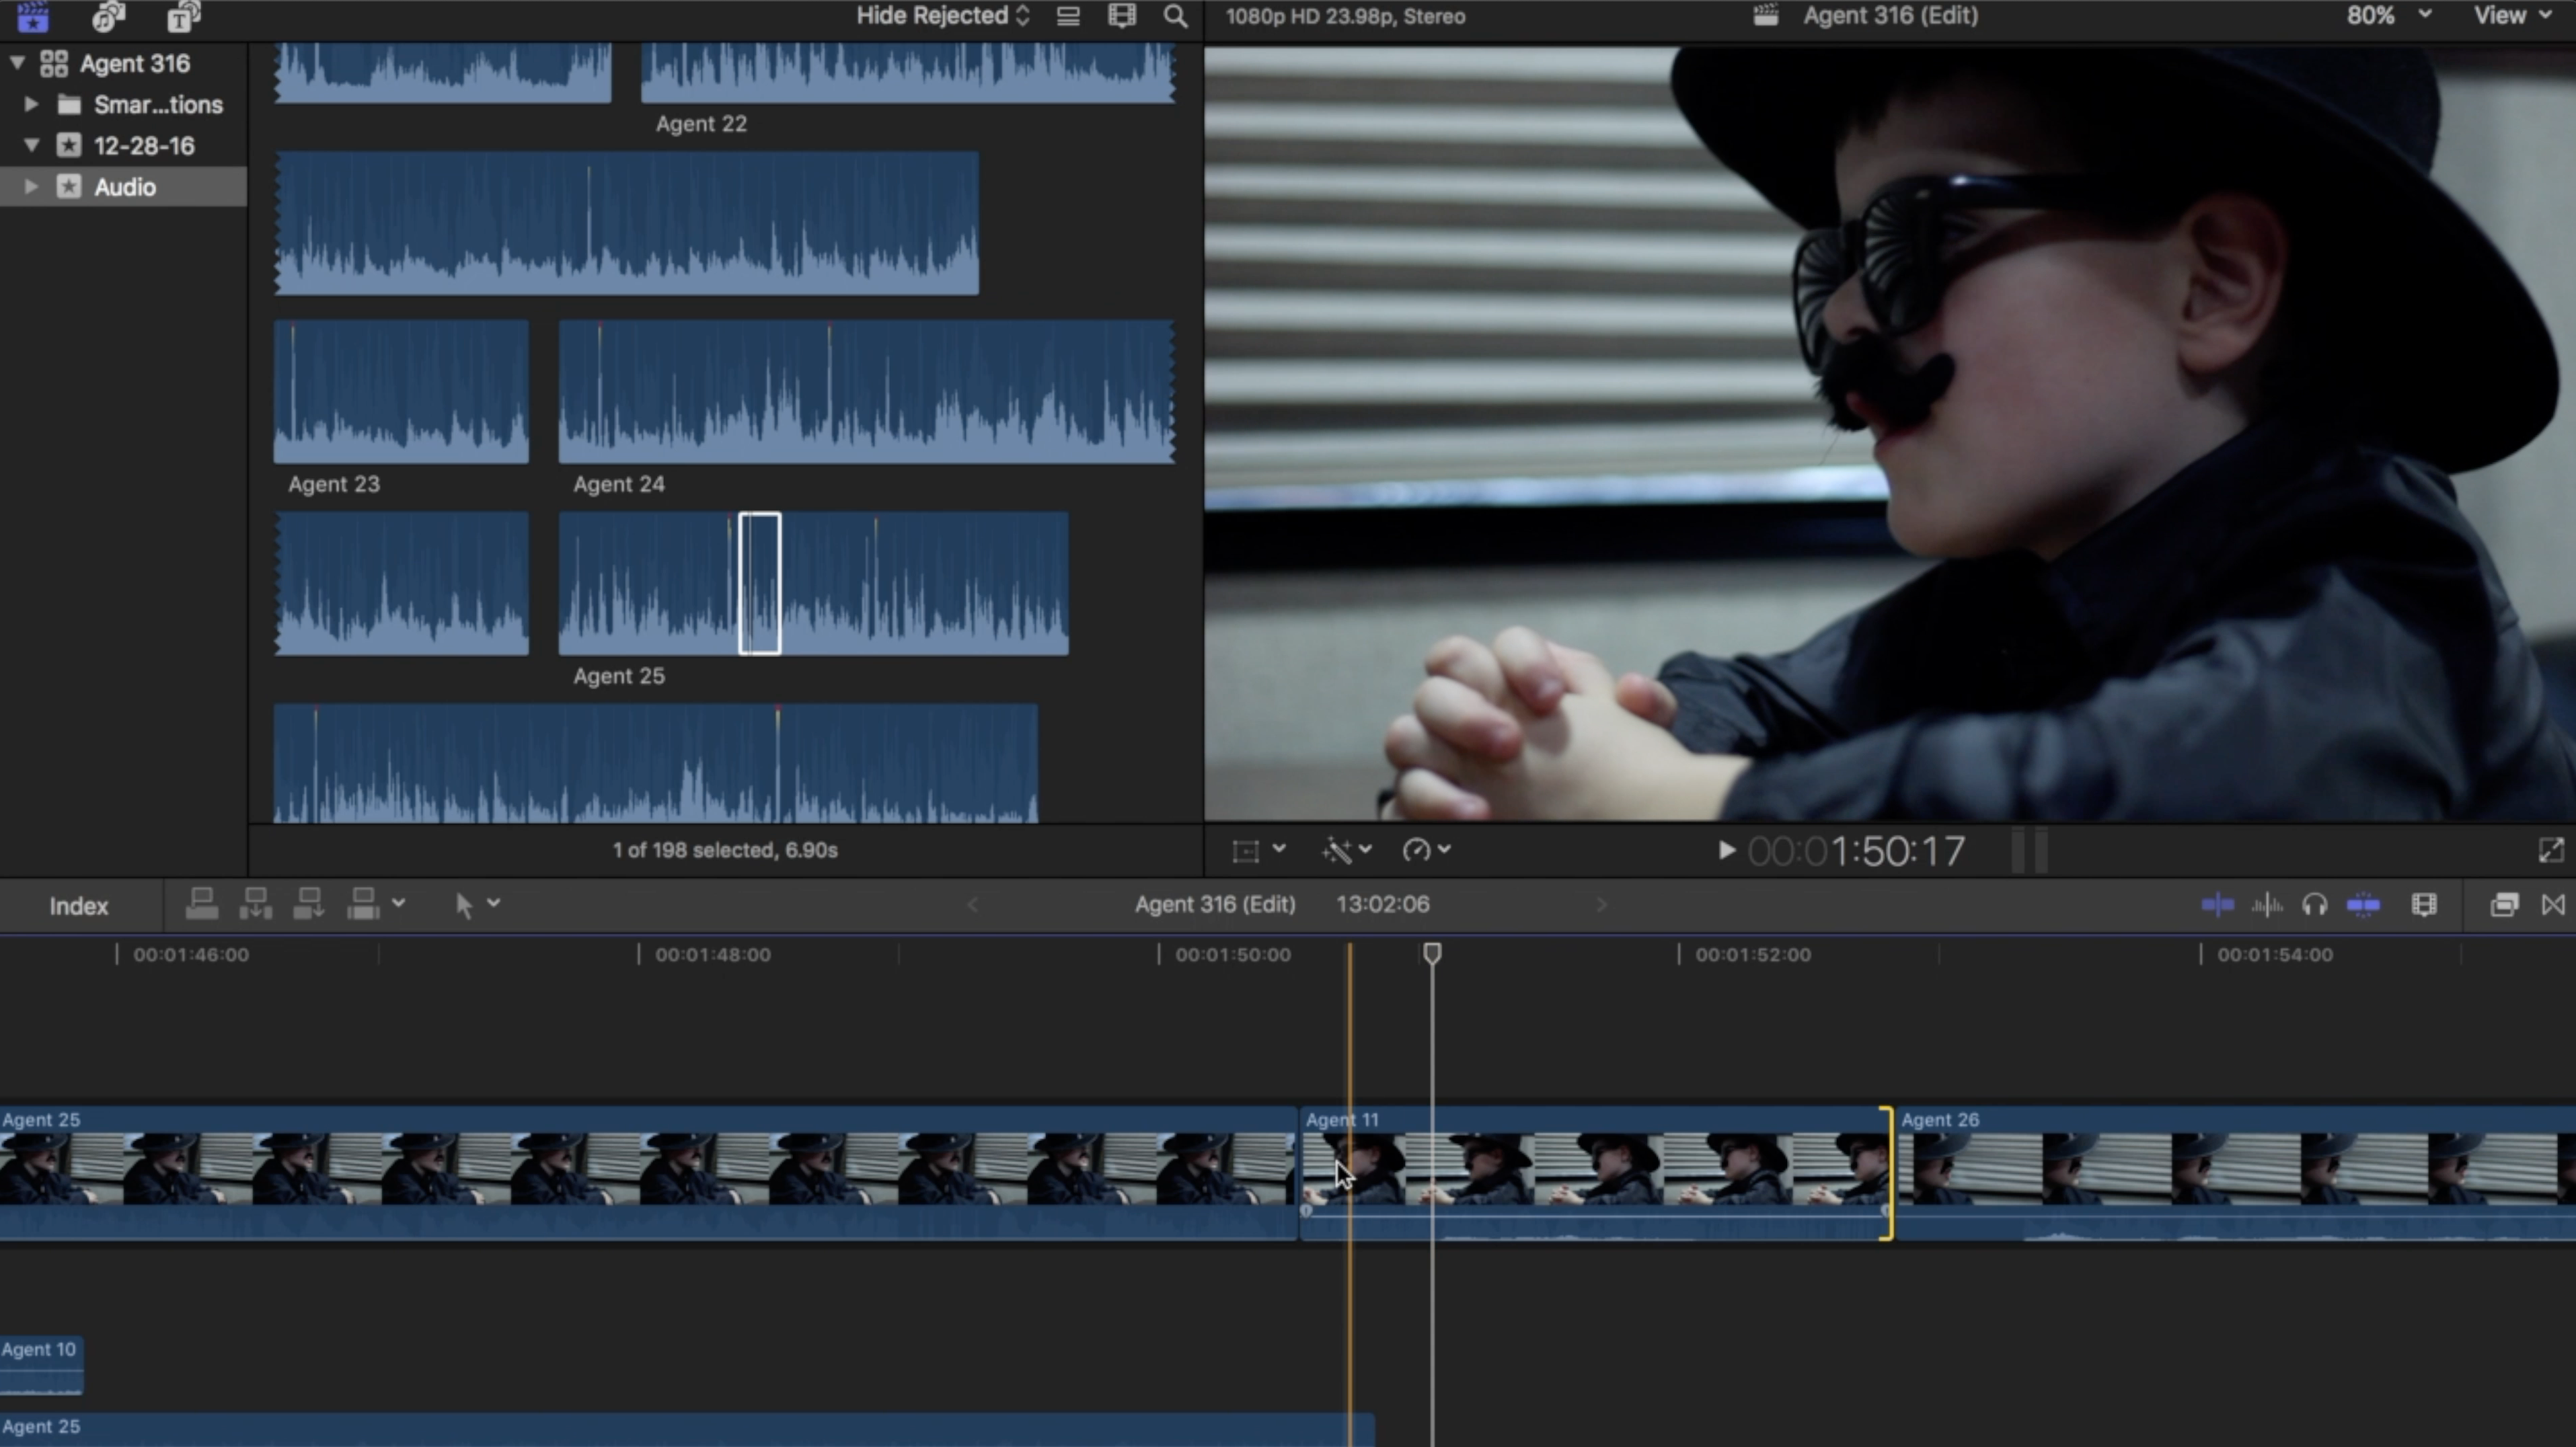
Task: Click the Index button above the timeline
Action: point(77,905)
